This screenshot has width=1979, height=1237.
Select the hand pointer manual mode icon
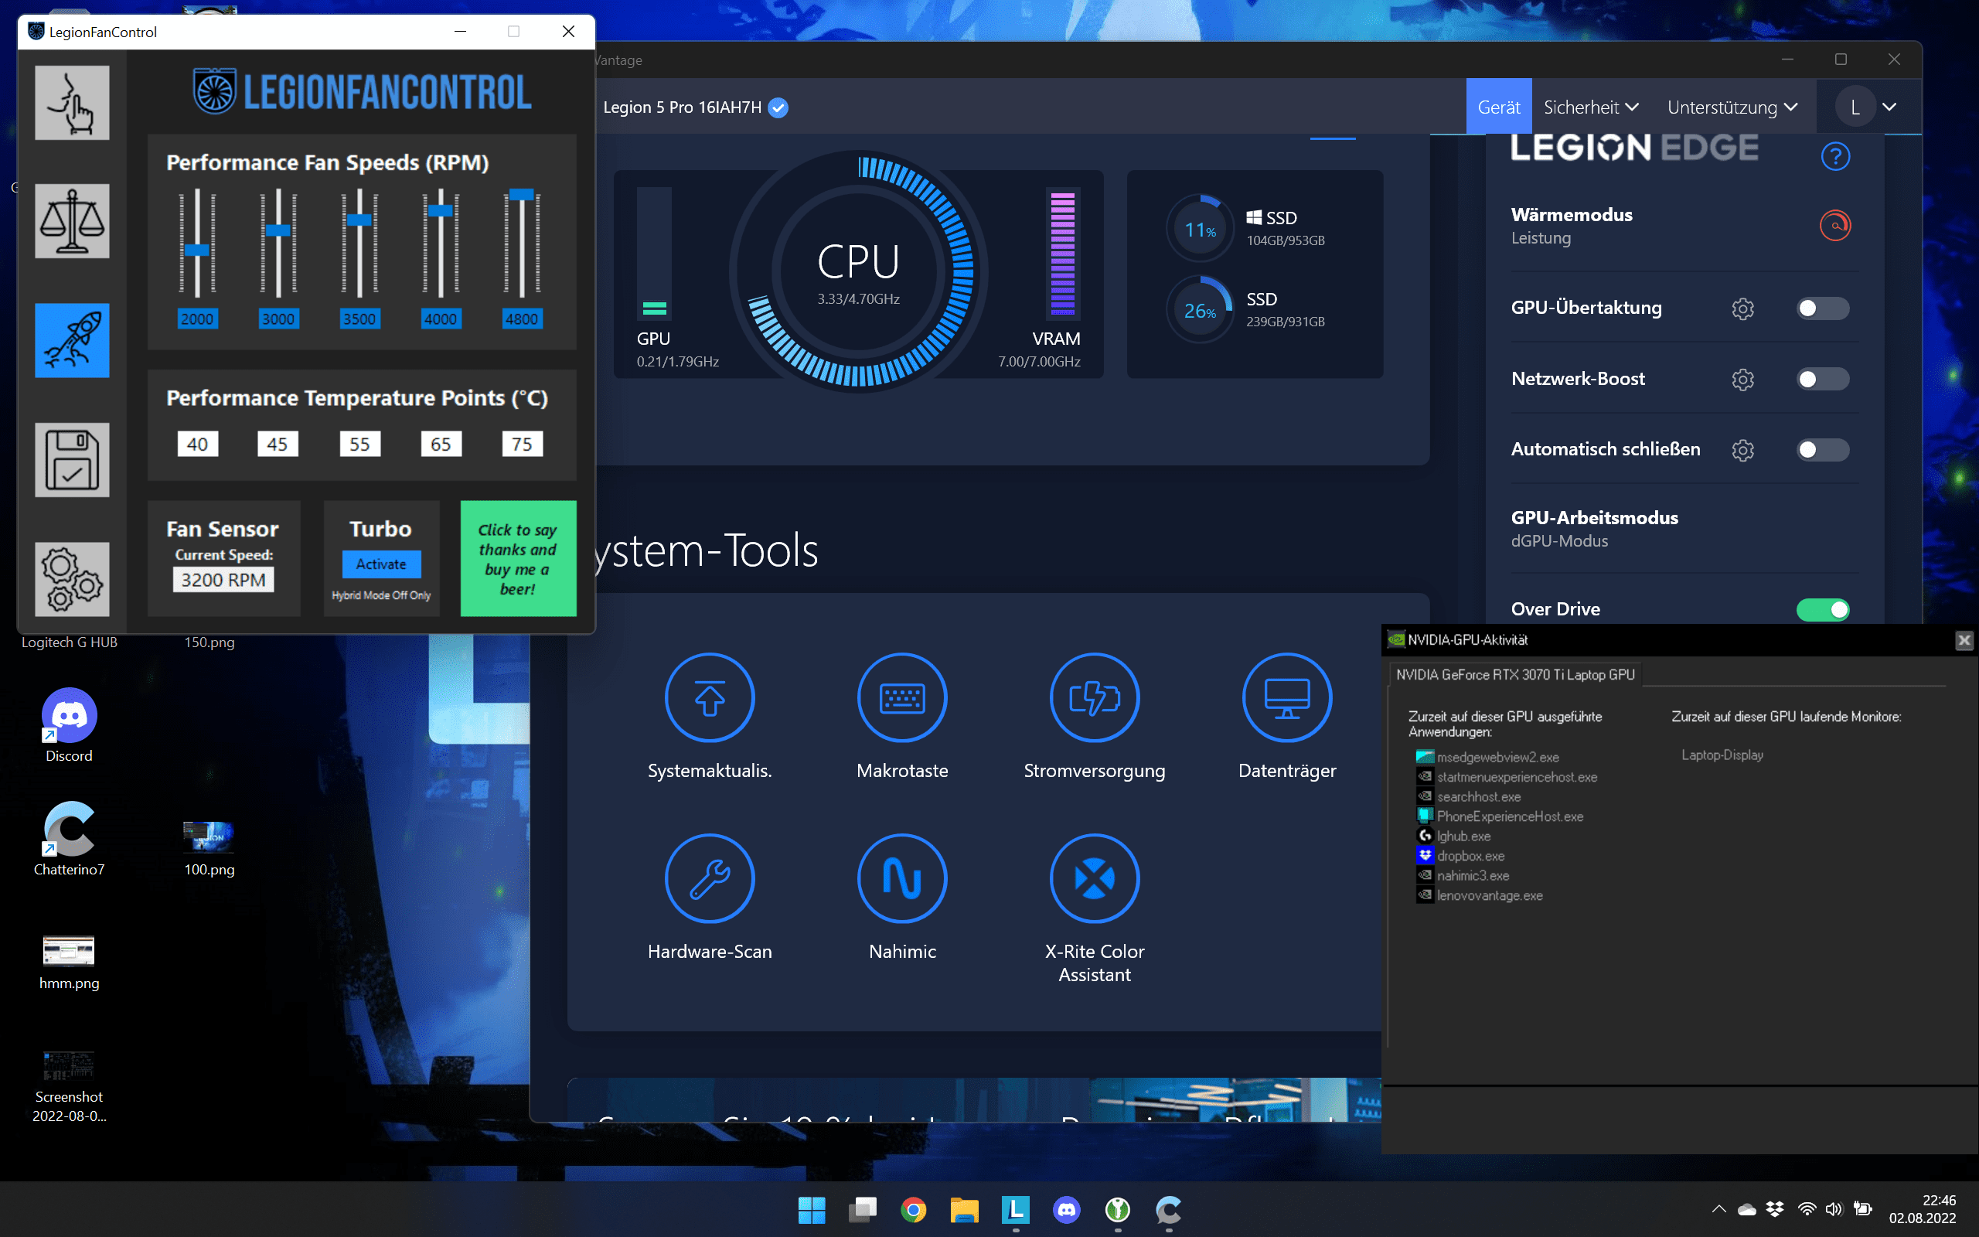coord(72,103)
